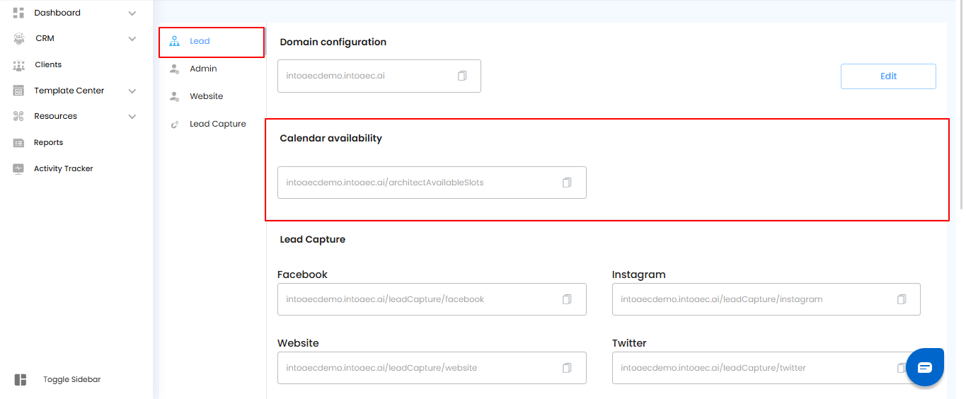Click the Edit domain button
Viewport: 966px width, 399px height.
point(888,76)
